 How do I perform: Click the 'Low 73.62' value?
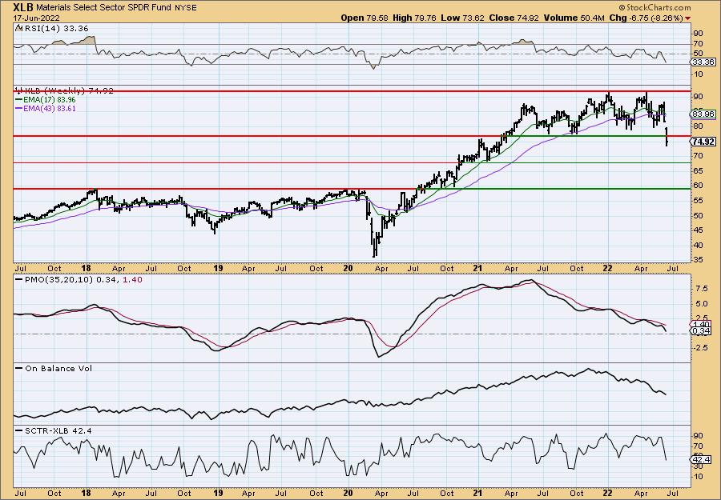pyautogui.click(x=461, y=18)
